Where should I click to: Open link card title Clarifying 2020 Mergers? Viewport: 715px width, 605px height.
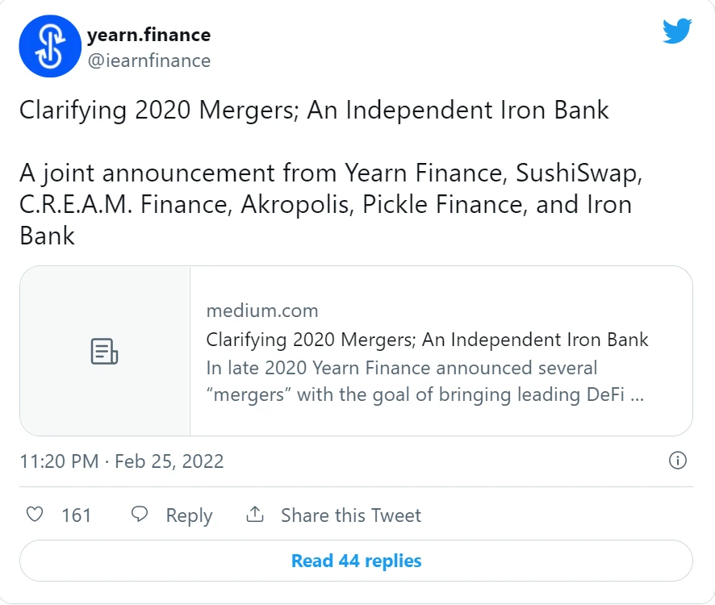(x=427, y=340)
